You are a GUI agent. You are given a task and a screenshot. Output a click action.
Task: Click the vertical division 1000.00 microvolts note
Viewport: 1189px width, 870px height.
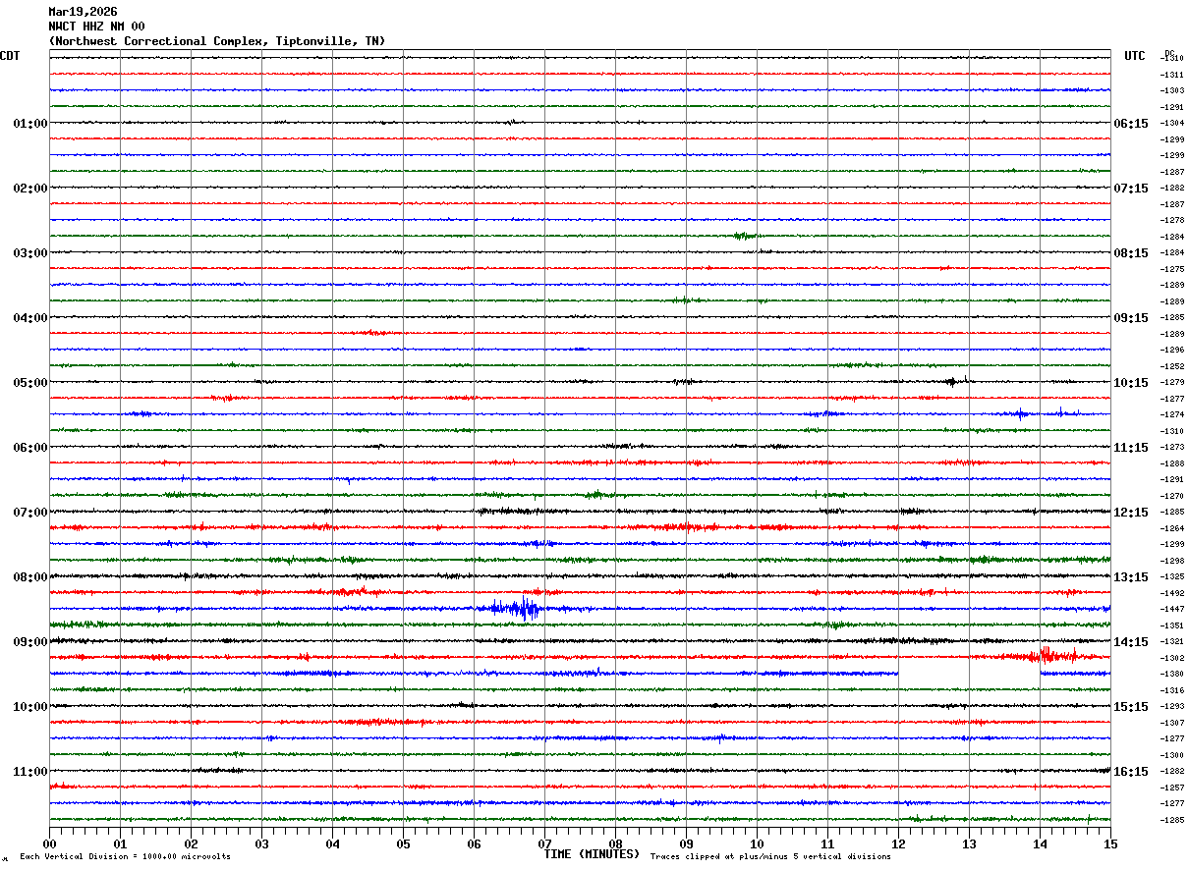click(x=125, y=857)
